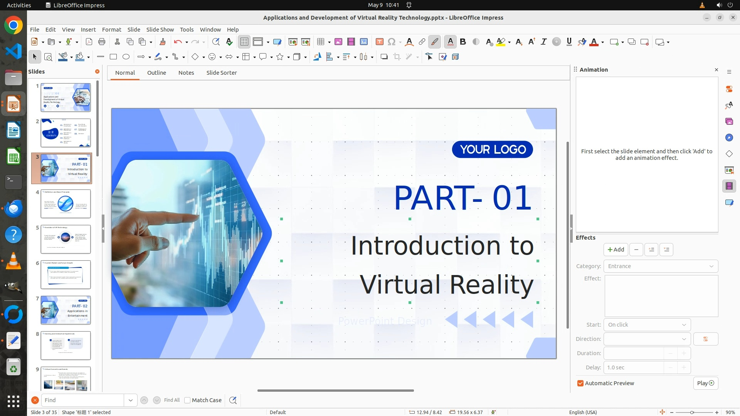
Task: Toggle the Crop Image tool
Action: pos(397,57)
